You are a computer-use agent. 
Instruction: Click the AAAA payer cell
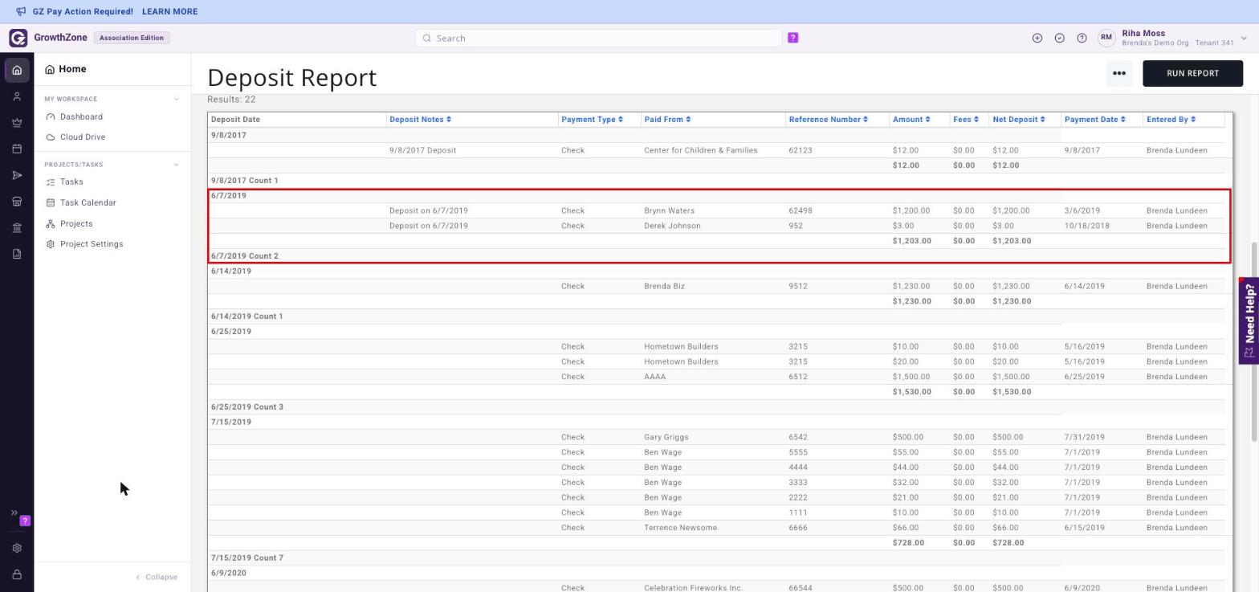(654, 377)
